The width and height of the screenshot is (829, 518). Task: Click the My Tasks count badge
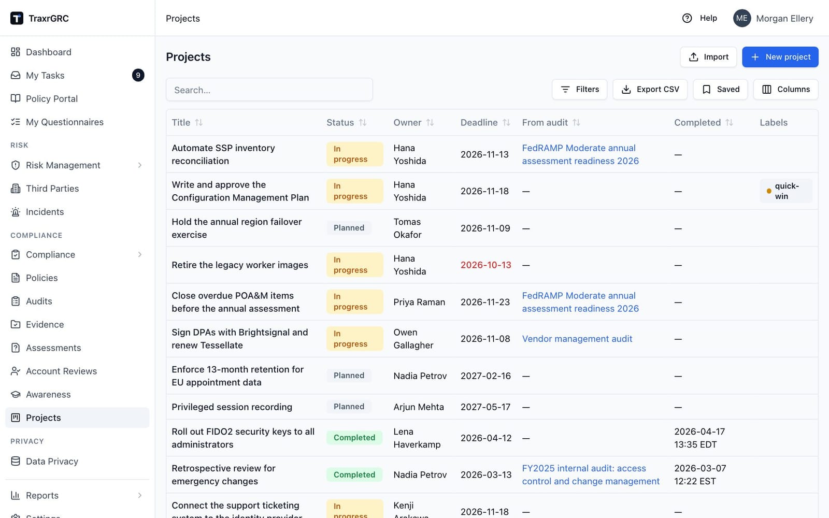pos(138,75)
